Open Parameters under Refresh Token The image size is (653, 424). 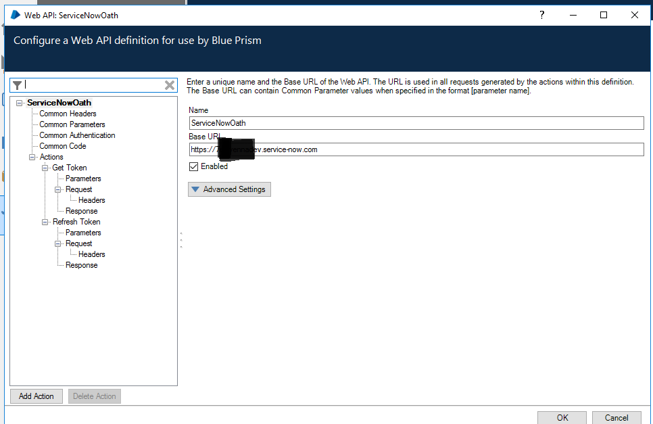coord(83,233)
